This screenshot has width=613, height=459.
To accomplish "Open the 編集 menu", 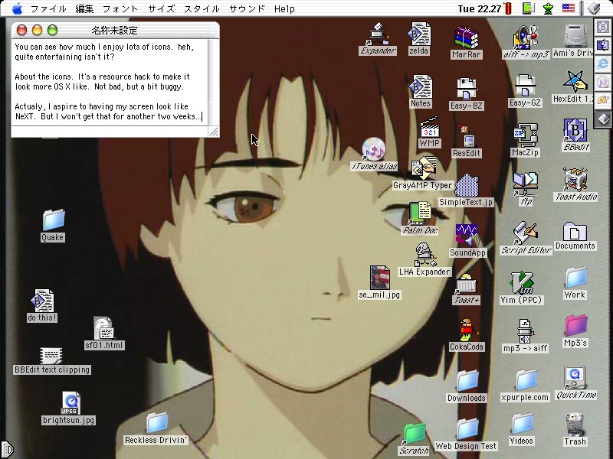I will (84, 8).
